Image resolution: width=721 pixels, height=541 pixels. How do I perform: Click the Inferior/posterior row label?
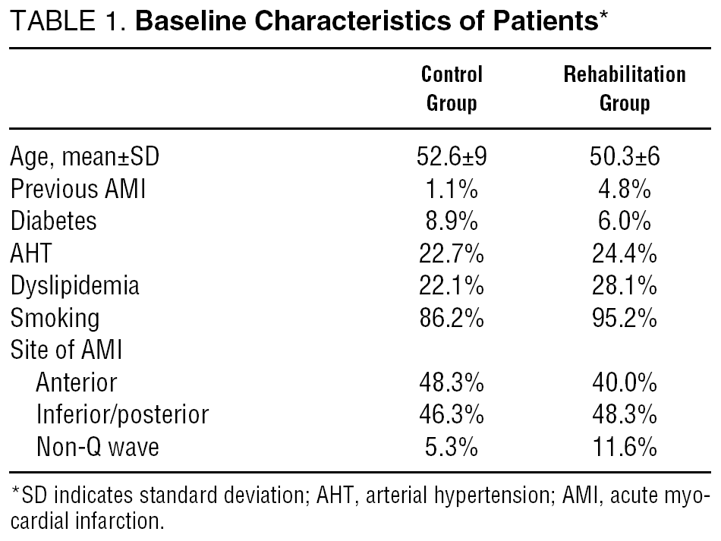[x=122, y=415]
